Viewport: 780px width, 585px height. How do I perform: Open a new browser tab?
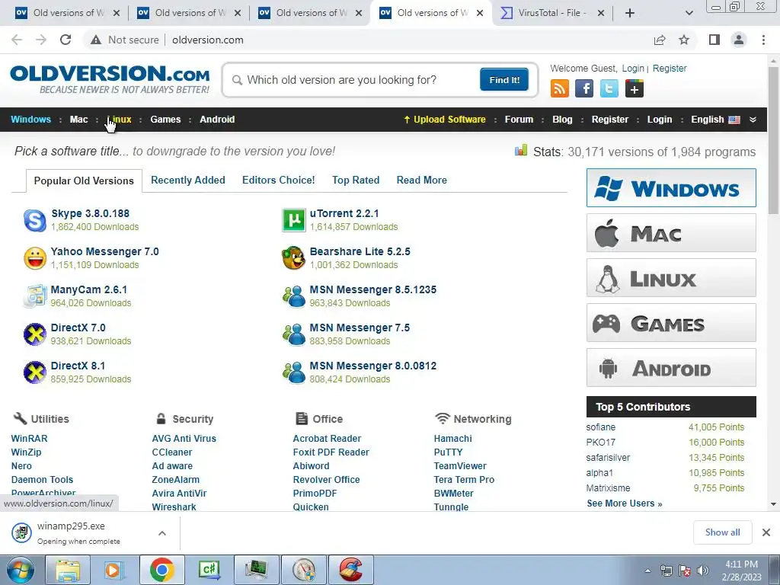click(x=630, y=13)
